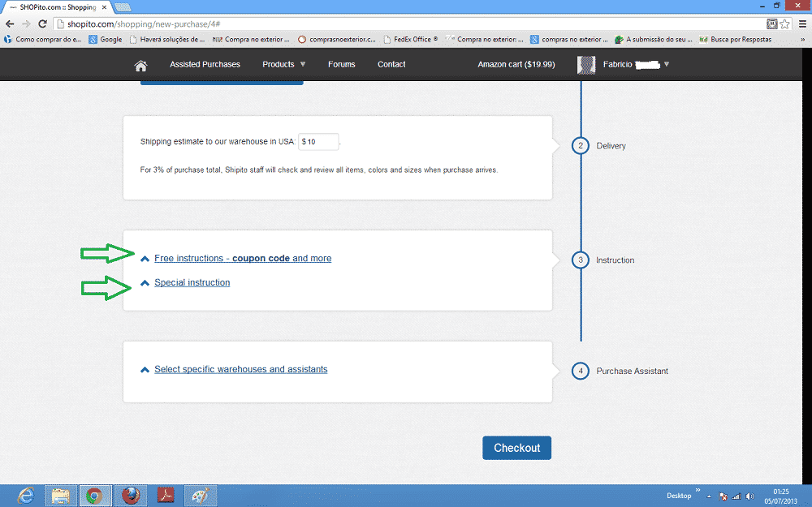
Task: Bookmark this page with the star icon
Action: 785,24
